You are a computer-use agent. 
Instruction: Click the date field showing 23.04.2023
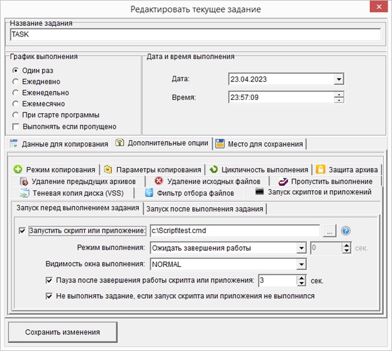(281, 80)
